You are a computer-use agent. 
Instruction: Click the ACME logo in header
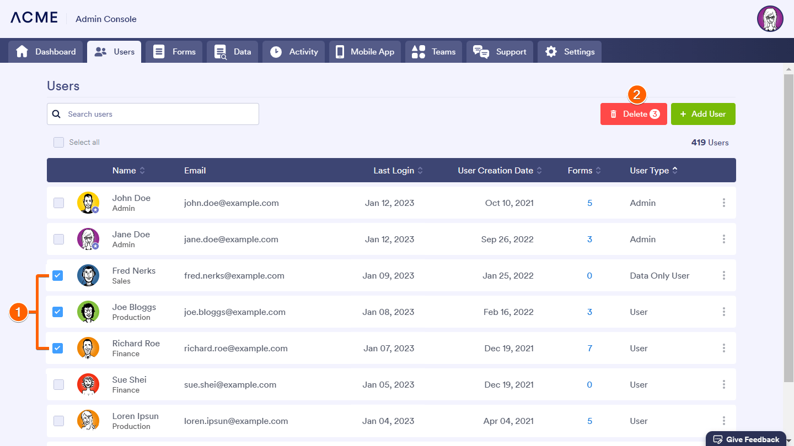[x=34, y=18]
